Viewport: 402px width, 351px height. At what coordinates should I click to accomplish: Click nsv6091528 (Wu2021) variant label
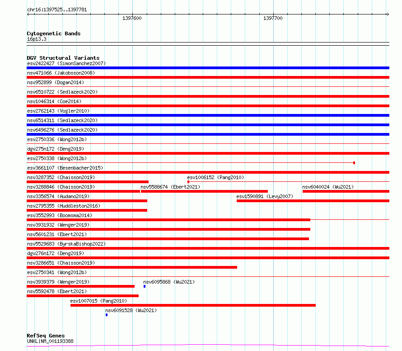click(131, 310)
